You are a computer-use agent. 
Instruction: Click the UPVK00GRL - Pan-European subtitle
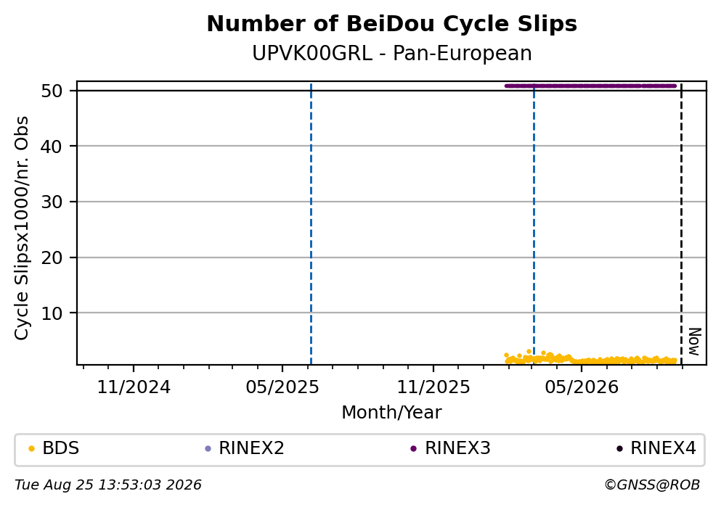[392, 53]
